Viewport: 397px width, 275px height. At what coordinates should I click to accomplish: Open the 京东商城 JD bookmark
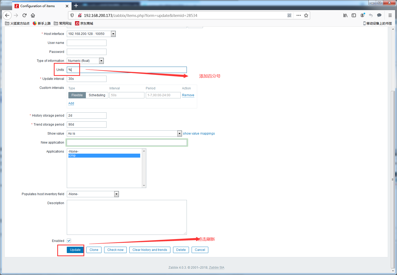click(x=84, y=23)
